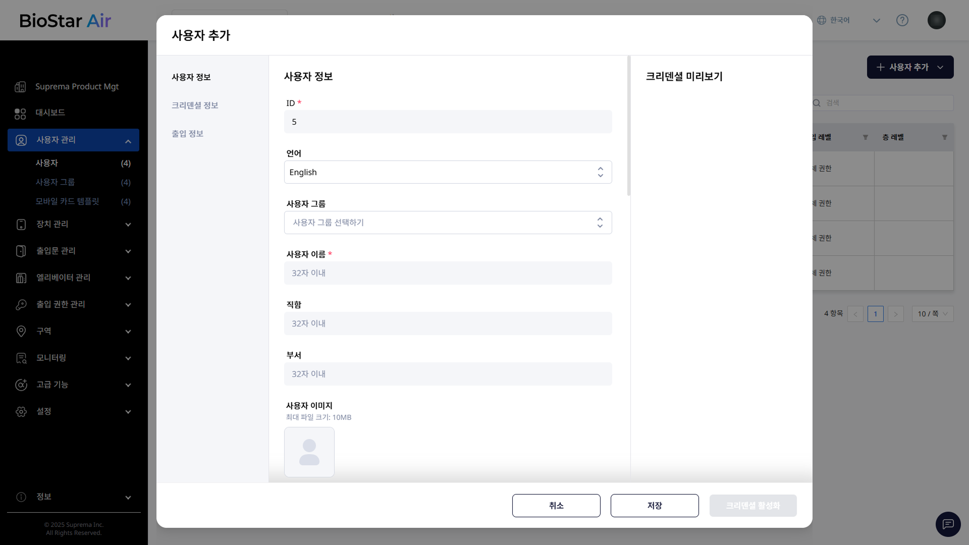Click the access rights key icon
The image size is (969, 545).
(x=21, y=305)
